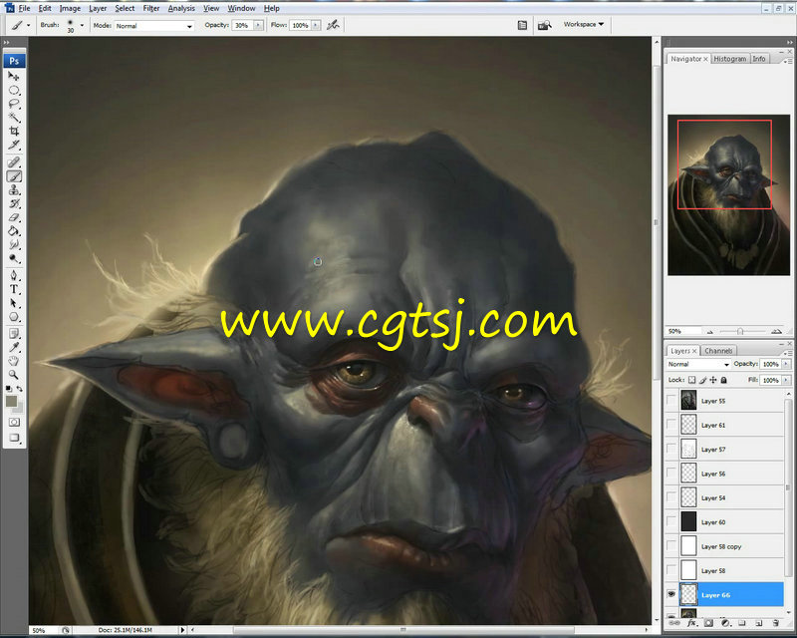797x638 pixels.
Task: Open tool preset picker arrow
Action: [29, 25]
